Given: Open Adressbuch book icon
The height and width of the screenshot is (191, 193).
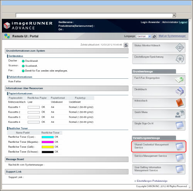Looking at the screenshot, I should 180,103.
